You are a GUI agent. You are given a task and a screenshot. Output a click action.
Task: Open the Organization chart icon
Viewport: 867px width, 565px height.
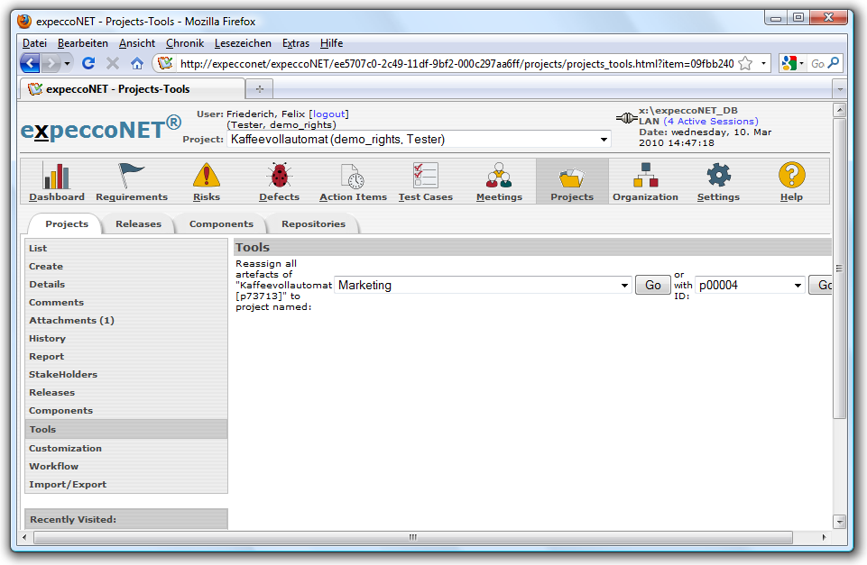tap(645, 176)
